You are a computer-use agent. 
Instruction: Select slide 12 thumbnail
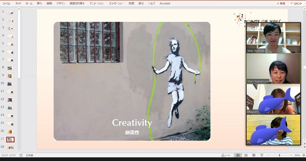tap(10, 100)
